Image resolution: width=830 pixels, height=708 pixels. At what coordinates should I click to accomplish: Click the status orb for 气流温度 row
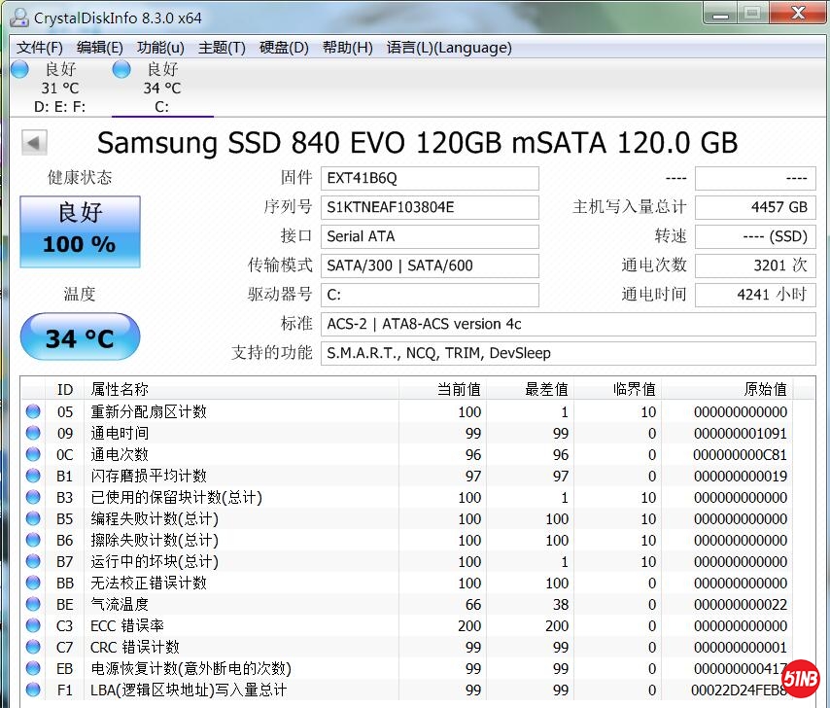(34, 605)
